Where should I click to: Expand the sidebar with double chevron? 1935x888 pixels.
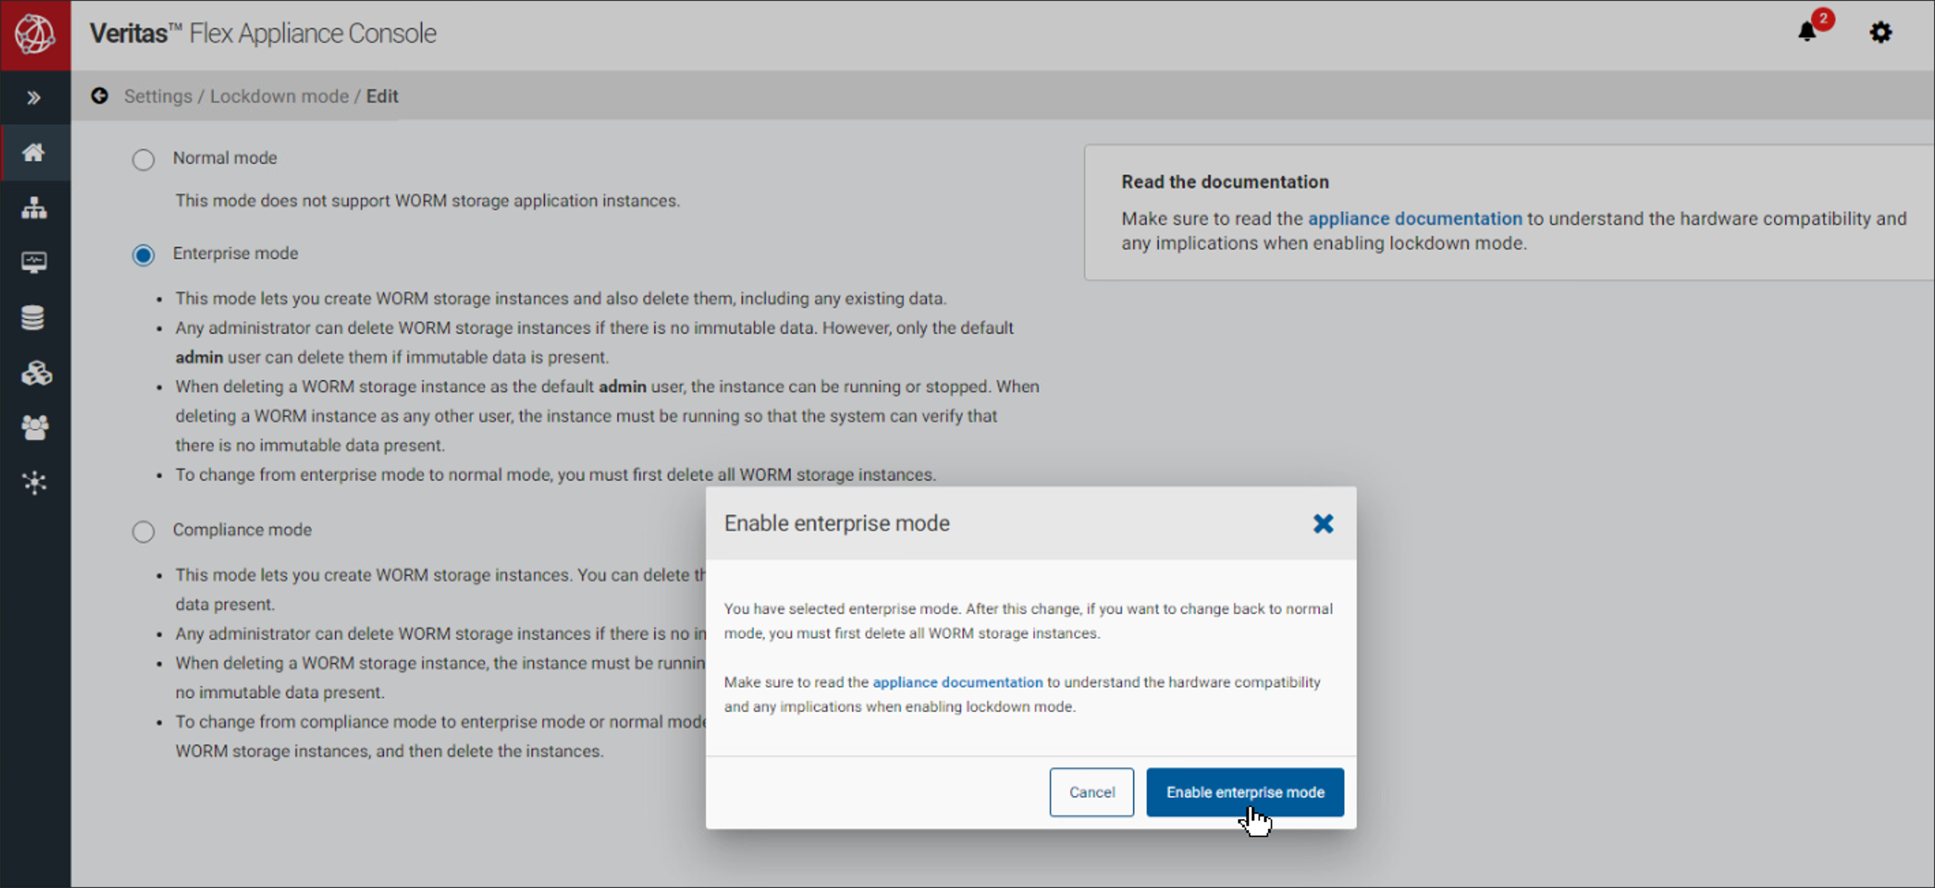click(34, 98)
